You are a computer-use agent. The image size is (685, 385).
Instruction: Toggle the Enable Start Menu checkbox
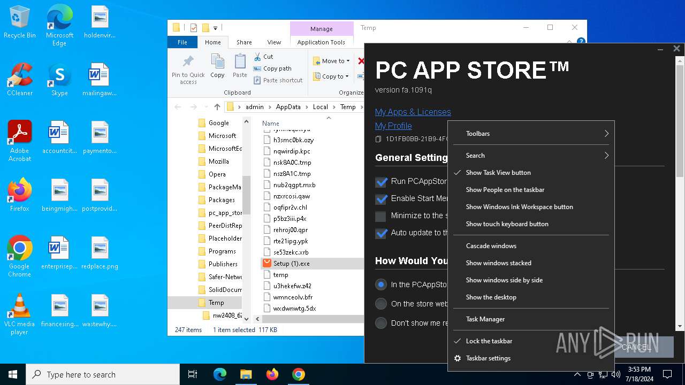click(381, 199)
